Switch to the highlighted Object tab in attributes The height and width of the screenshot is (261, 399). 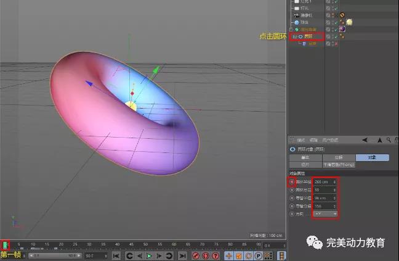[372, 158]
